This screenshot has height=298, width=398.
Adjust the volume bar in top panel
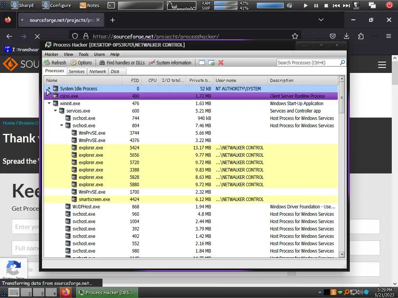[270, 5]
